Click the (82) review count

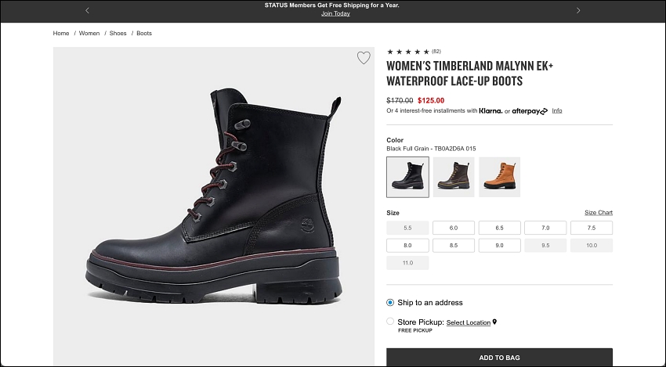tap(436, 52)
